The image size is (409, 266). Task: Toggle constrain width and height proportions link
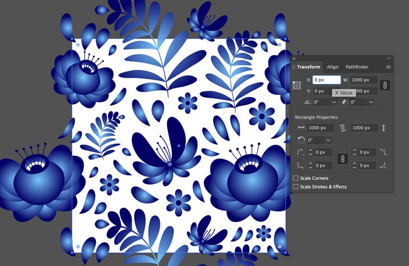pos(385,85)
